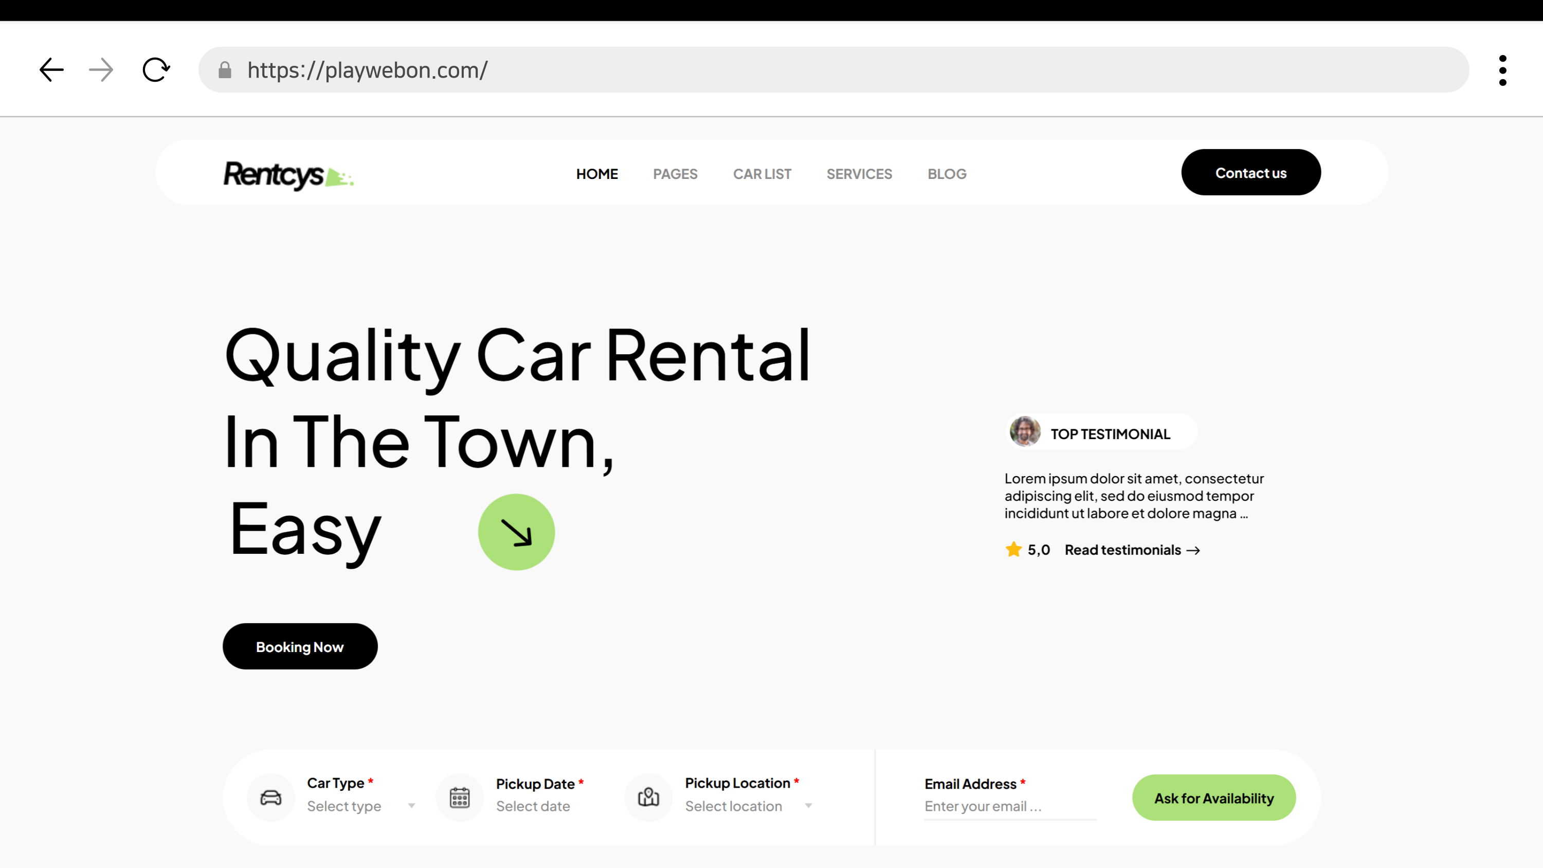
Task: Click the map pin icon beside Pickup Location
Action: point(648,798)
